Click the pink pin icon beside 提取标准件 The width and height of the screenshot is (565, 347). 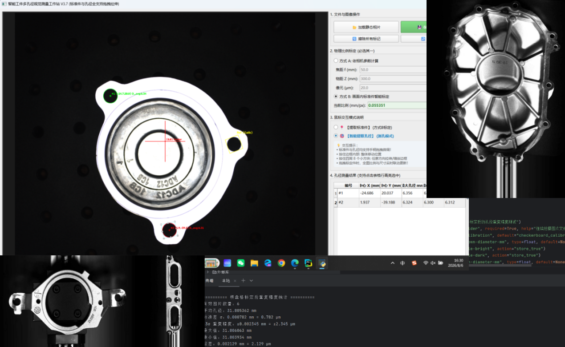pyautogui.click(x=341, y=127)
